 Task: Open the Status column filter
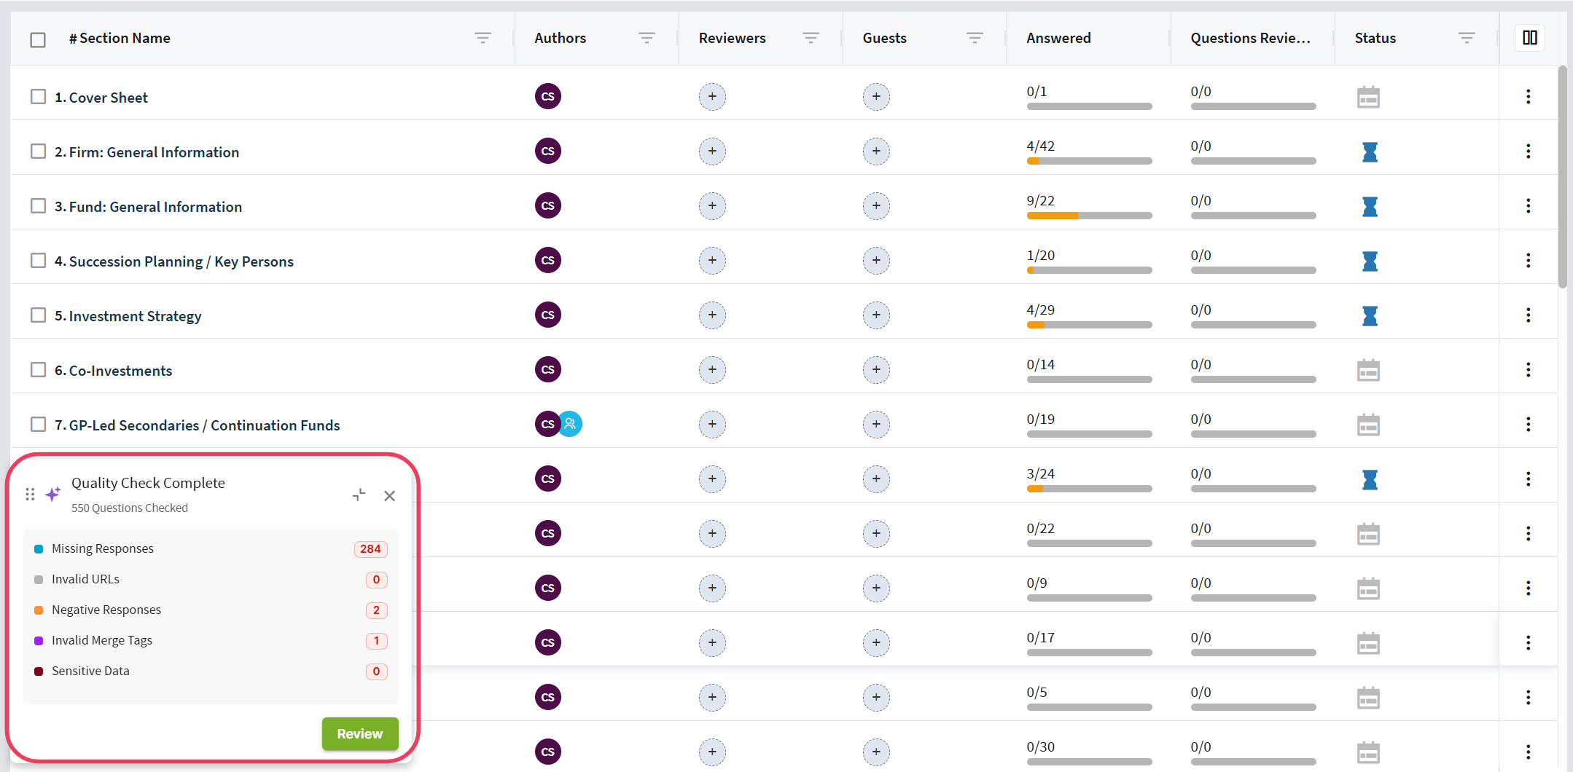click(1467, 38)
